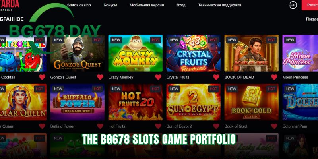This screenshot has height=159, width=318.
Task: Click the login arrow icon in header
Action: click(293, 5)
